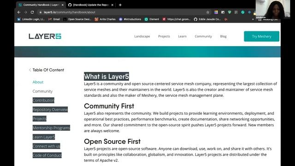Select About in the table of content
The height and width of the screenshot is (166, 295).
(38, 82)
